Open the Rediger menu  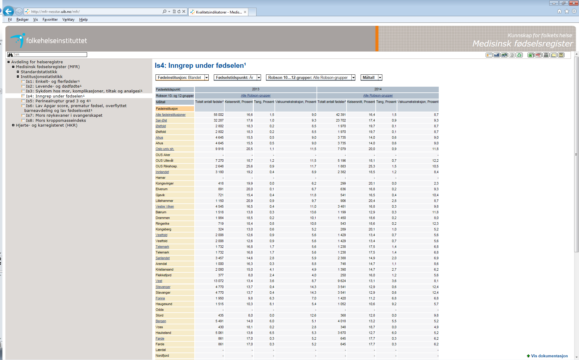pyautogui.click(x=23, y=19)
